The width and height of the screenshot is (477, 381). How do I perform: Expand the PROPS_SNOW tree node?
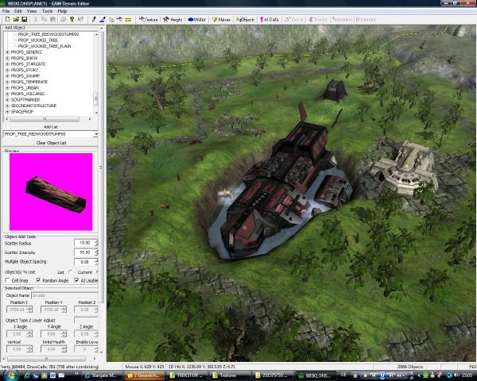pyautogui.click(x=8, y=58)
